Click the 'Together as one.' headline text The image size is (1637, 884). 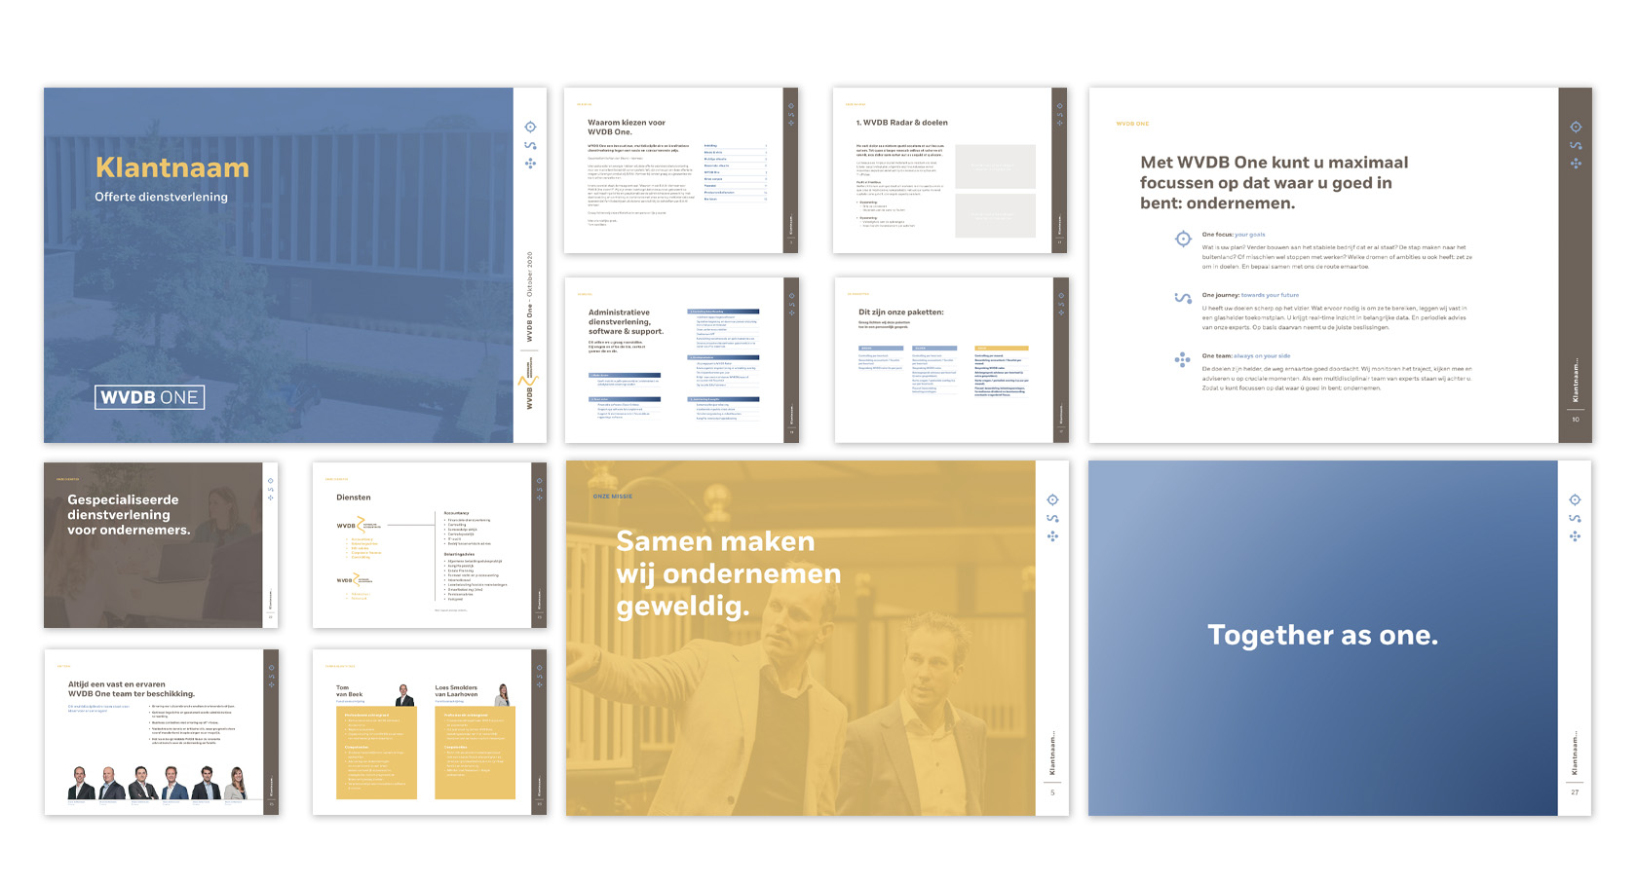coord(1322,636)
